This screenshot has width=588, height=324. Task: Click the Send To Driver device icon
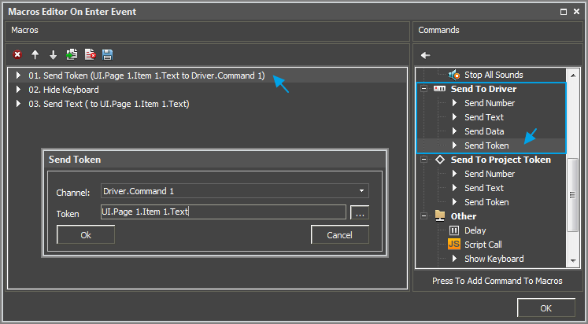[x=439, y=89]
